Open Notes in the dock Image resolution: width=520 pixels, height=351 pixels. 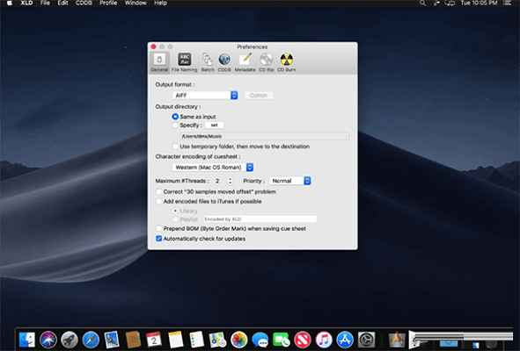pyautogui.click(x=175, y=340)
